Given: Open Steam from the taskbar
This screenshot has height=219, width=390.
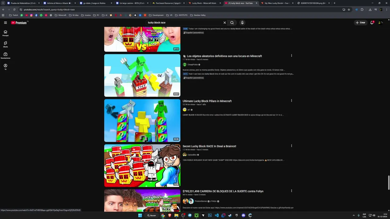Looking at the screenshot, I should pos(230,215).
